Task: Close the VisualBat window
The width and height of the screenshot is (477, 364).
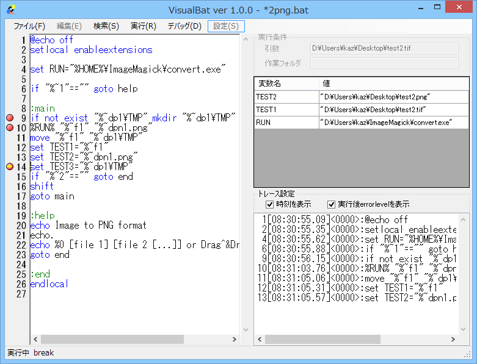Action: (x=459, y=7)
